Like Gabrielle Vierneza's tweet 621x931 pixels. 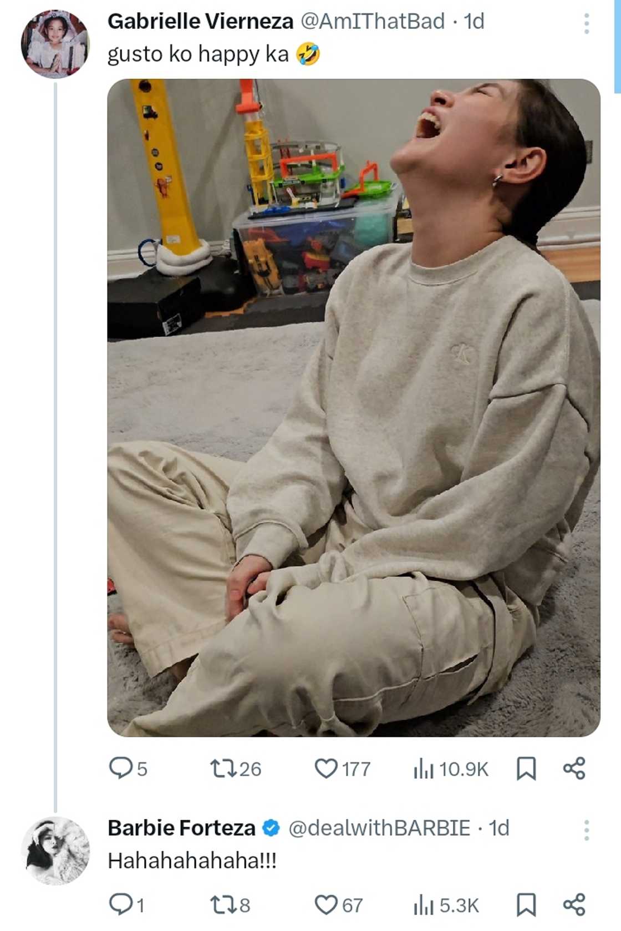[x=326, y=768]
